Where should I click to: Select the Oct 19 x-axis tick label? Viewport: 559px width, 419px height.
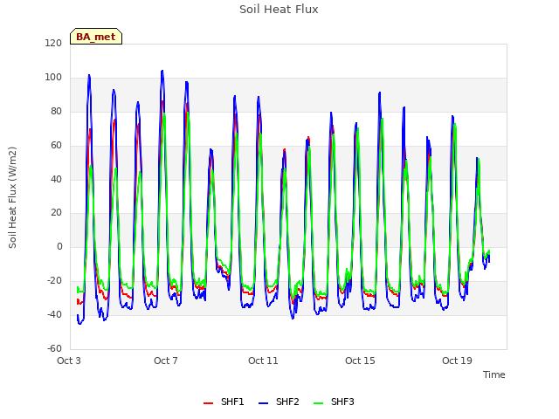[457, 361]
